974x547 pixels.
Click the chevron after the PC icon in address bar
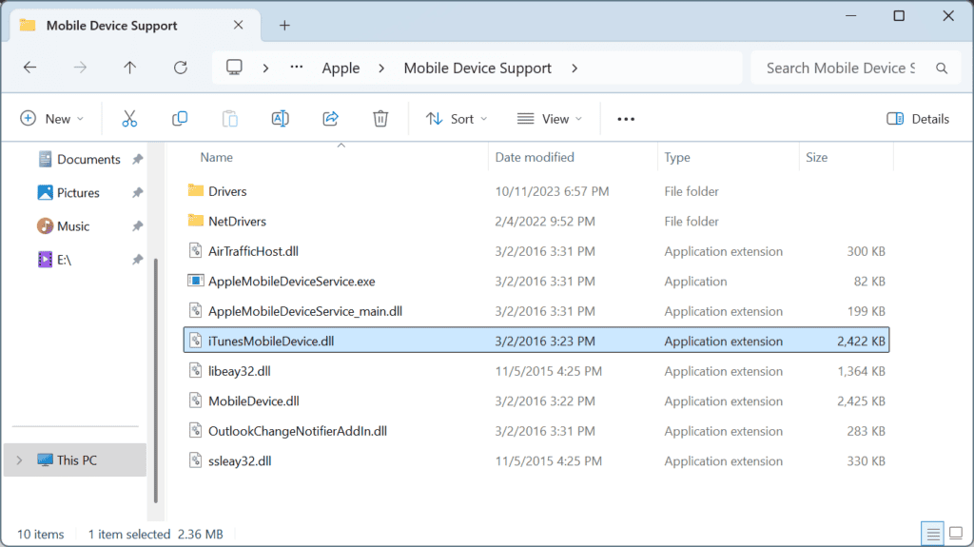266,68
